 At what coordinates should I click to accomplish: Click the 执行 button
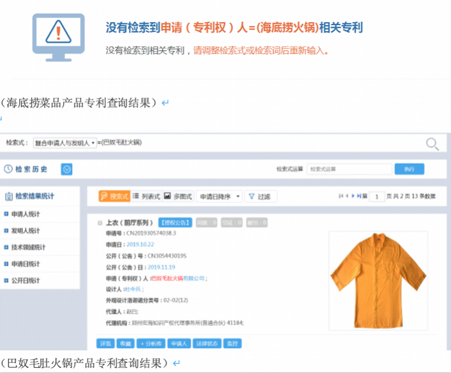click(409, 169)
